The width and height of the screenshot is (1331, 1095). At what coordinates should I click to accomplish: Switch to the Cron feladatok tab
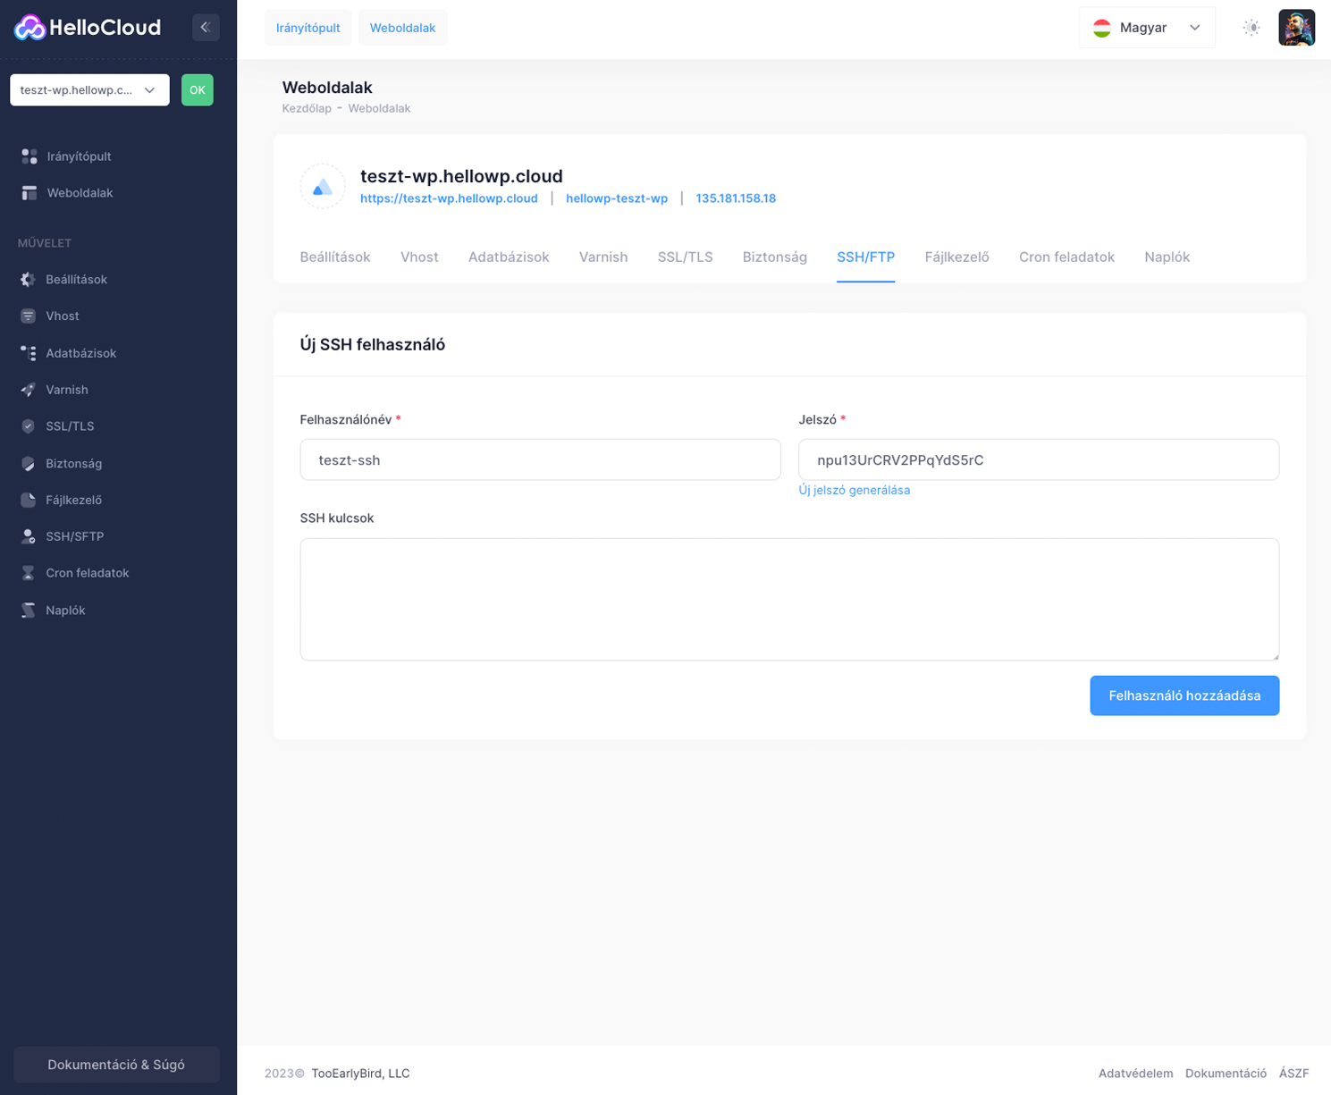[1066, 257]
